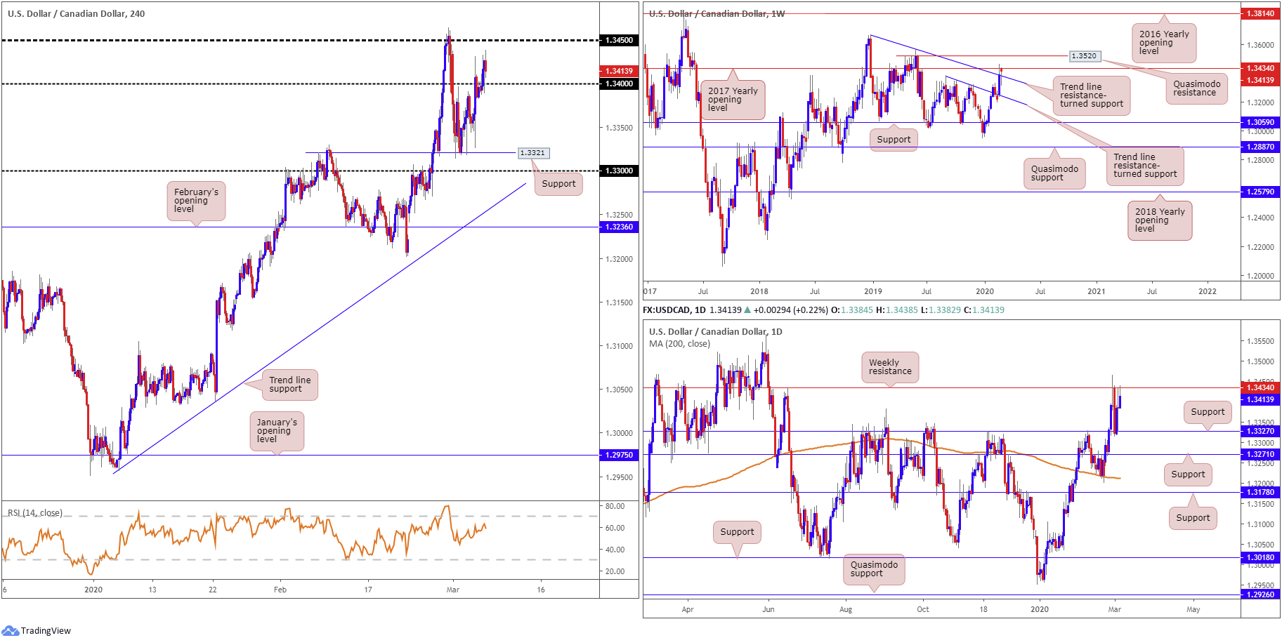Click the TradingView logo icon
The width and height of the screenshot is (1282, 638).
pos(10,630)
